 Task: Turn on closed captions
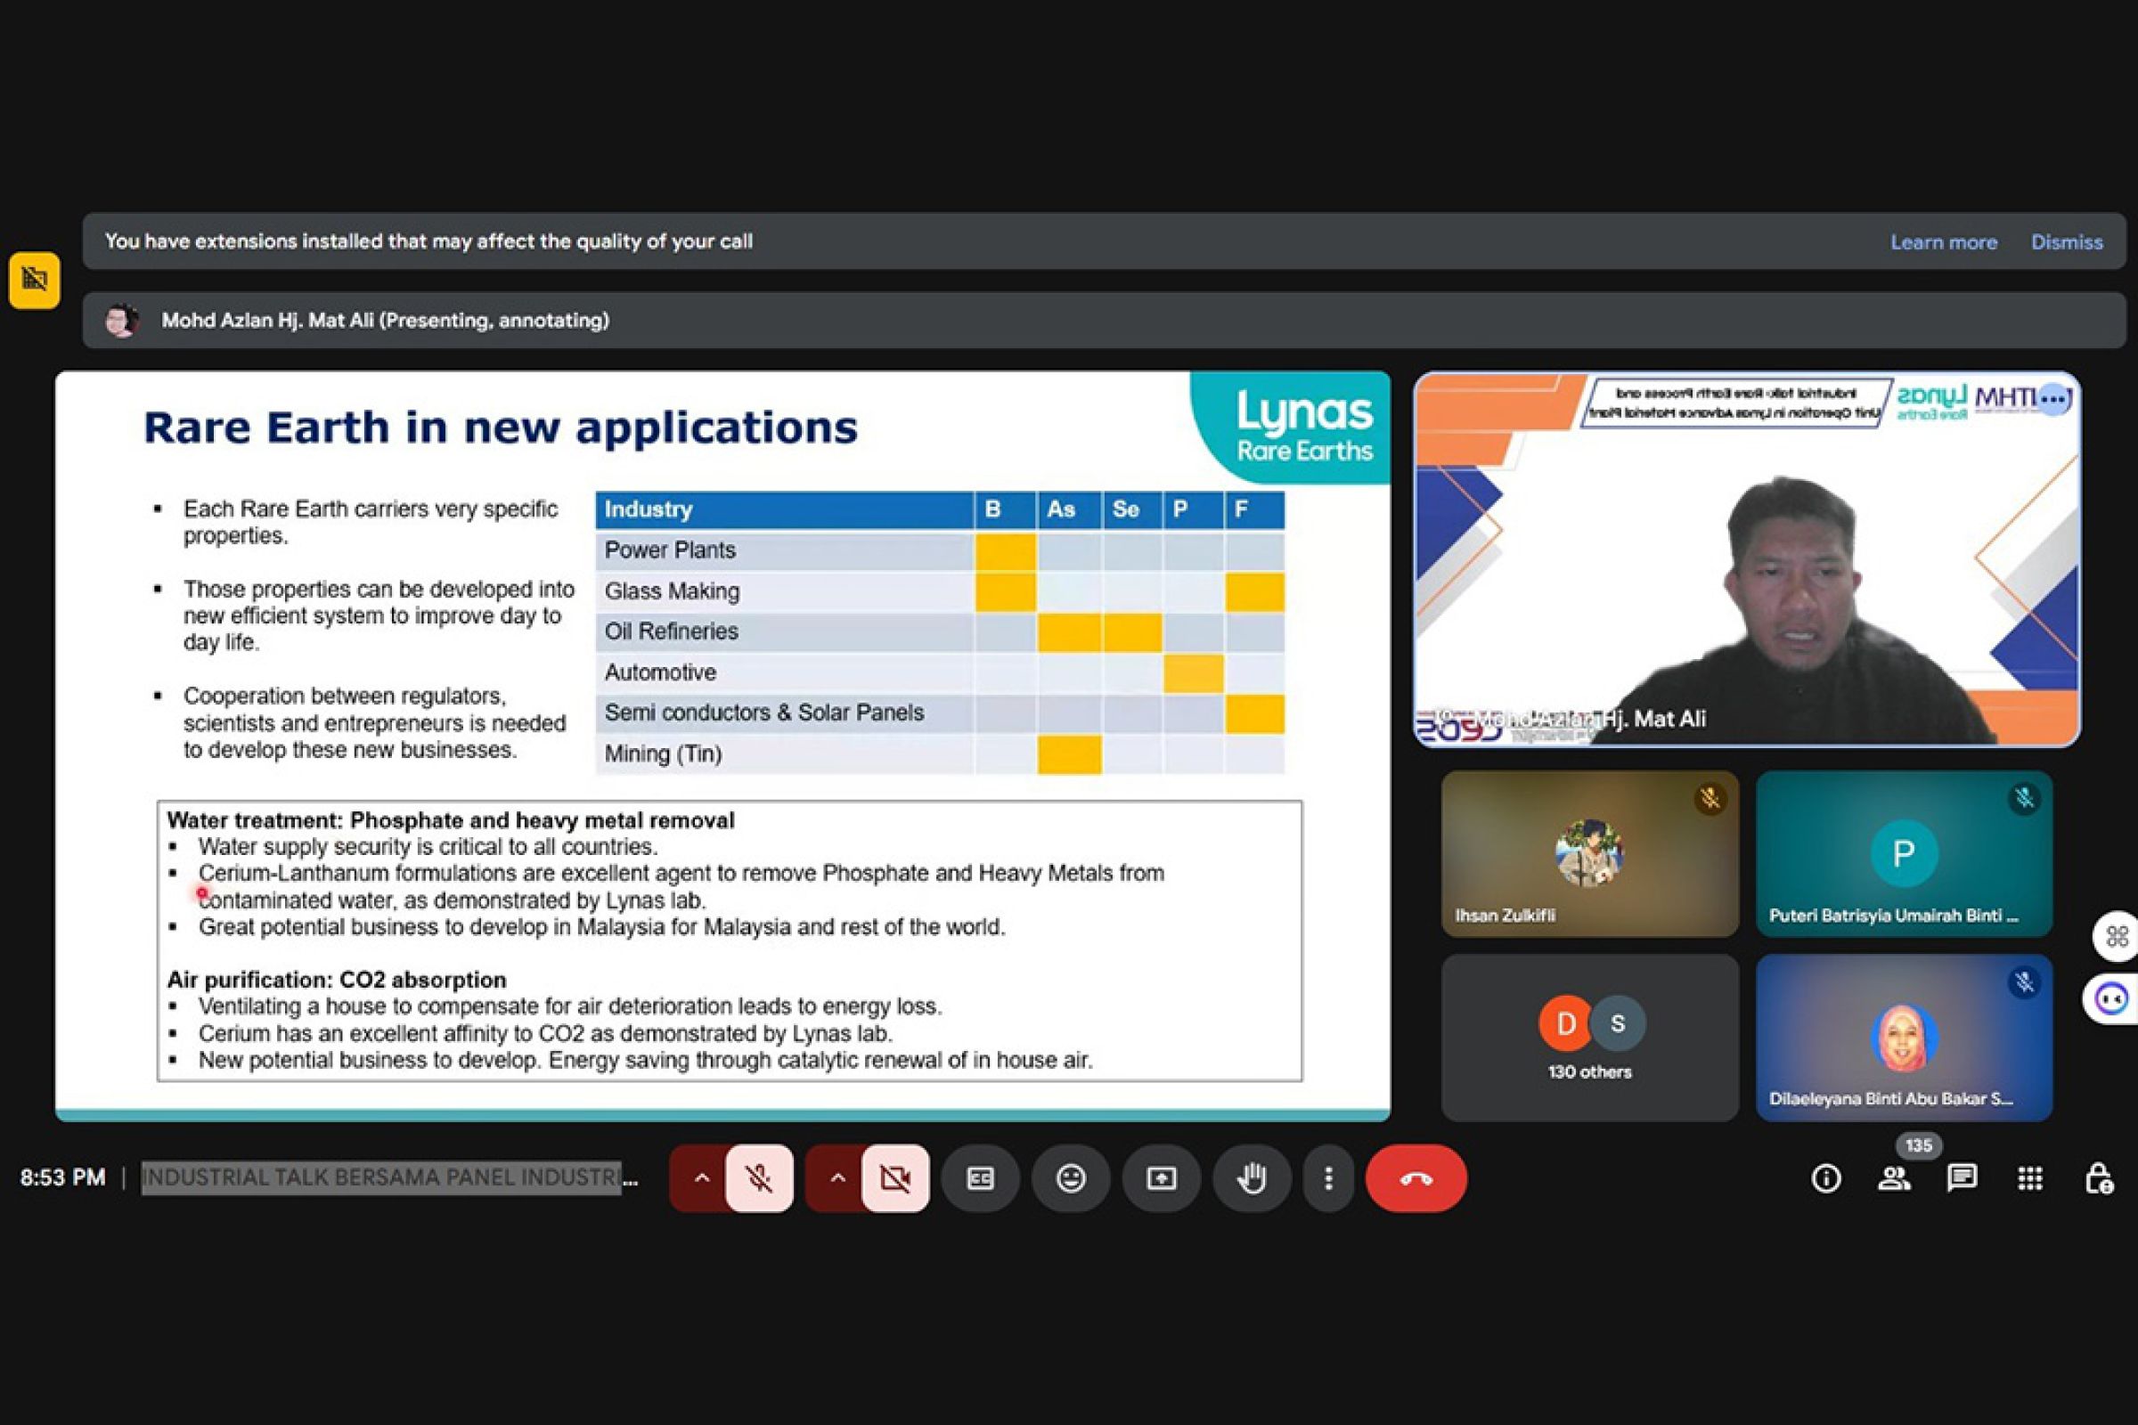(x=980, y=1178)
